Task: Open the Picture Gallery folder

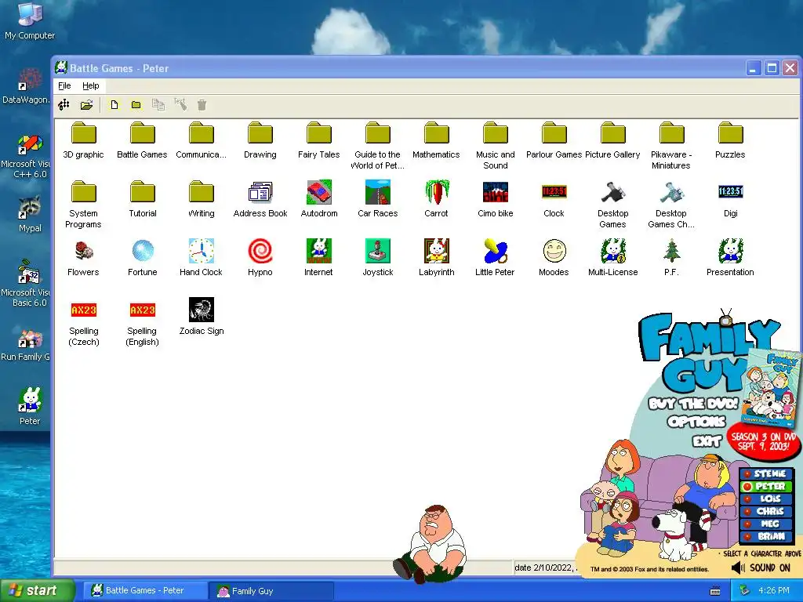Action: [x=613, y=133]
